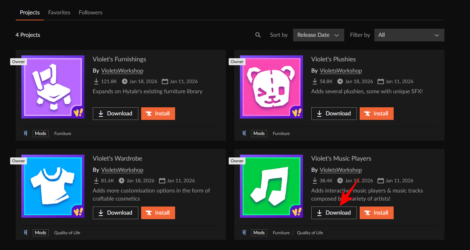This screenshot has height=250, width=470.
Task: Click the Violet's Plushies bear icon
Action: [x=271, y=87]
